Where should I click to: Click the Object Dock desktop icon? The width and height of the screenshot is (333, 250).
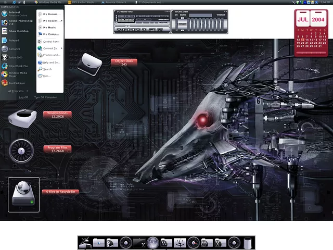[89, 63]
